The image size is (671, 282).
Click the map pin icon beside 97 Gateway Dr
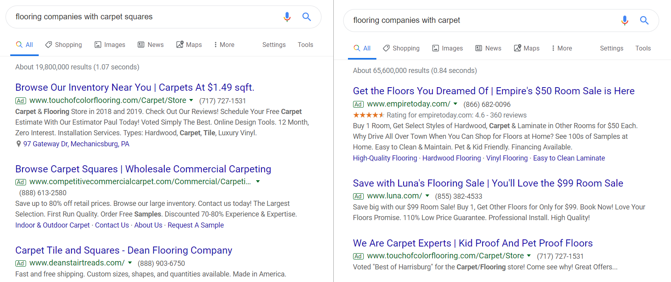pyautogui.click(x=19, y=144)
